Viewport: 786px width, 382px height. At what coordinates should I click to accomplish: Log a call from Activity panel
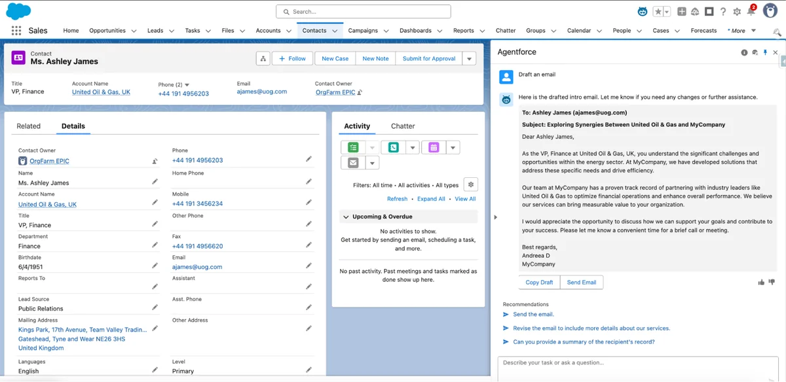(394, 148)
